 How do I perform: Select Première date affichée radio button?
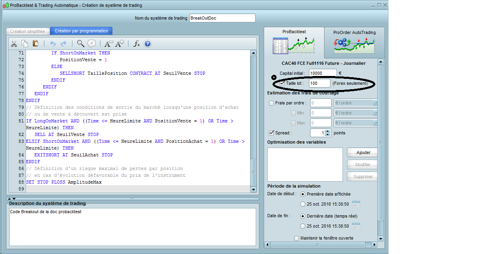[x=303, y=194]
